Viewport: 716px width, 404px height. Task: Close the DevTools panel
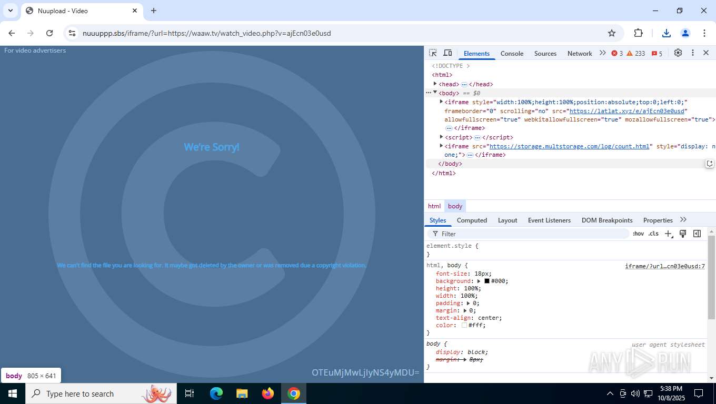pyautogui.click(x=706, y=53)
